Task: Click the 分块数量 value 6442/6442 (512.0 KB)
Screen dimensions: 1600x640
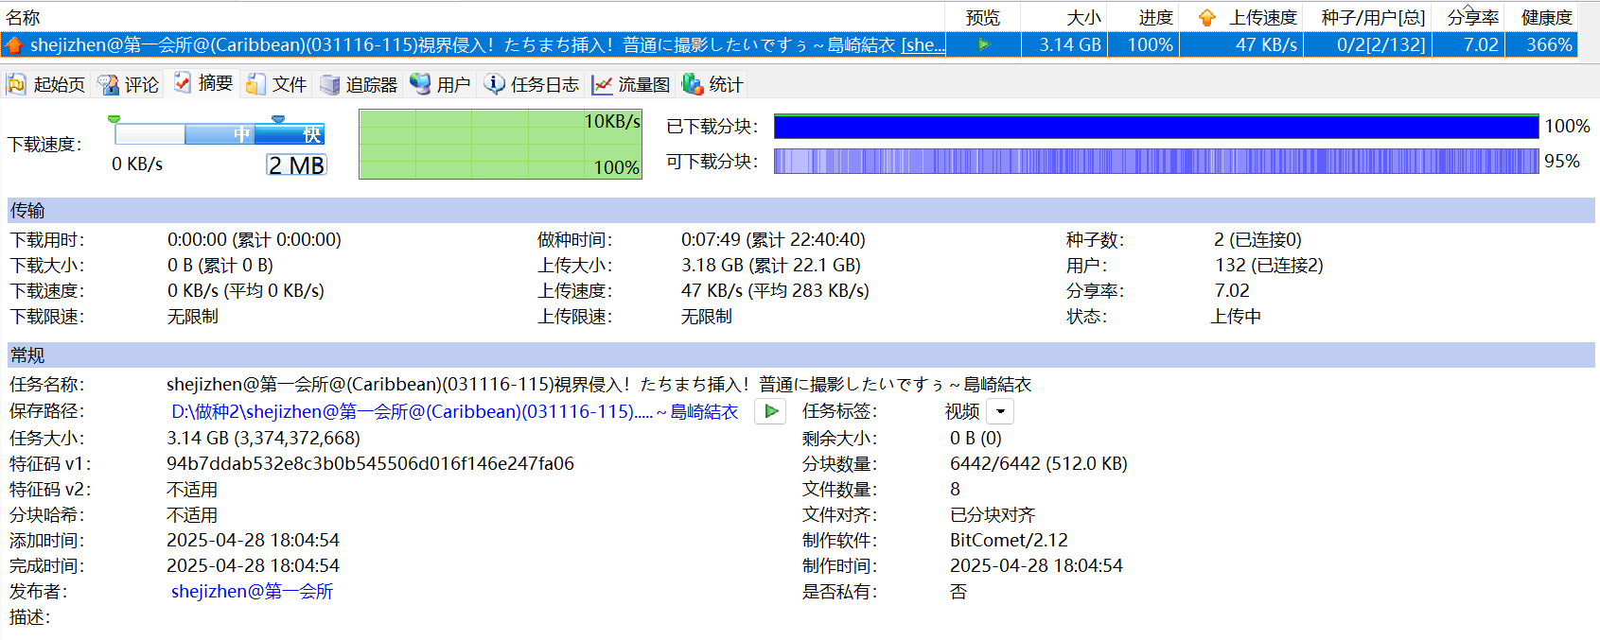Action: pyautogui.click(x=1038, y=463)
